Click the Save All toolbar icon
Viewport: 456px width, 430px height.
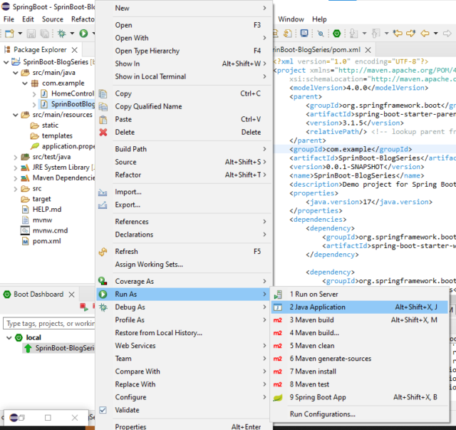[x=44, y=34]
